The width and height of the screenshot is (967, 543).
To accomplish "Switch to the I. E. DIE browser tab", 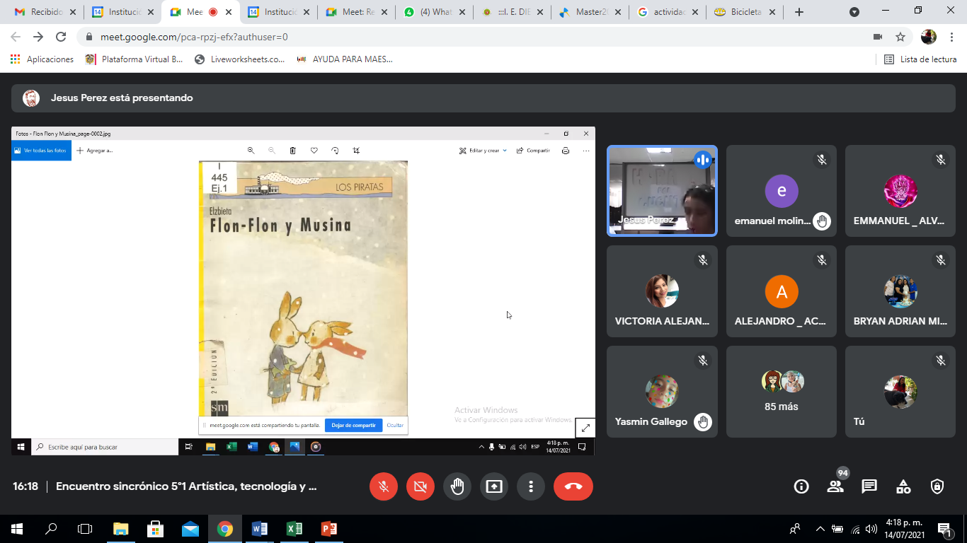I will (512, 12).
